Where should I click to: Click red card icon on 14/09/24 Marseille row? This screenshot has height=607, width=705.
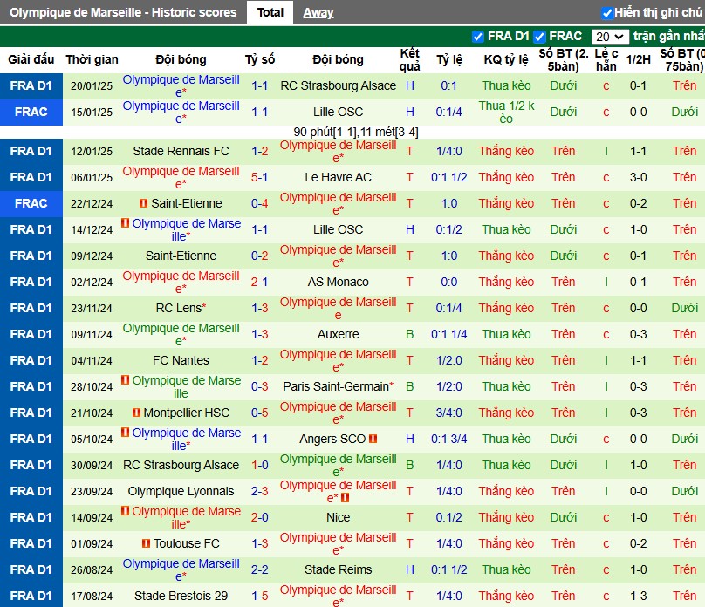click(x=126, y=511)
